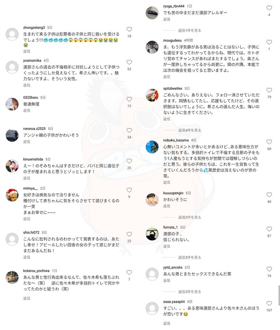Expand the 1 reply under ryoga_rbn444
This screenshot has width=280, height=330.
click(x=189, y=31)
